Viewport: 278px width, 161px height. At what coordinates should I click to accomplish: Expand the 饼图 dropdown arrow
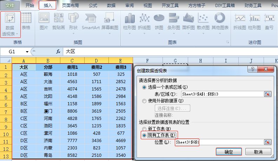(159, 33)
